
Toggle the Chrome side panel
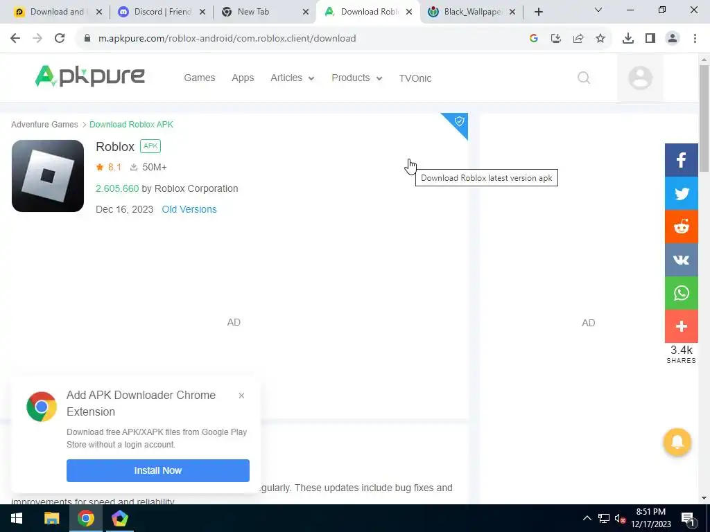click(x=650, y=39)
